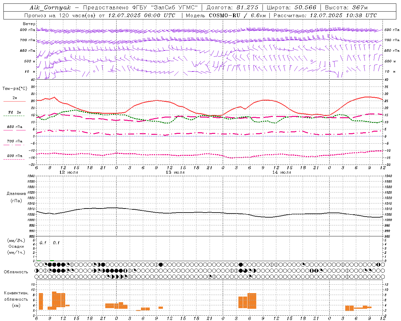Click the Ветер wind panel label
The height and width of the screenshot is (321, 401).
pos(29,24)
